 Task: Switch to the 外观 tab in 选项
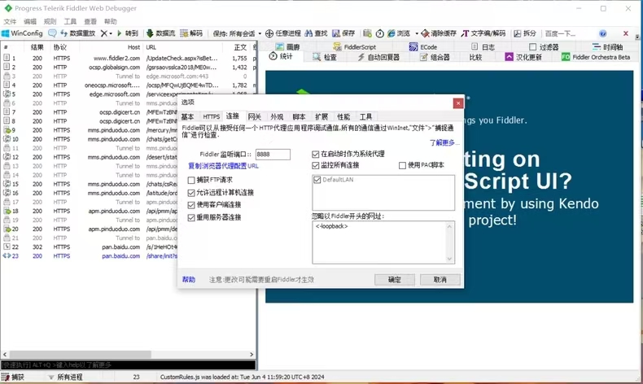coord(277,117)
